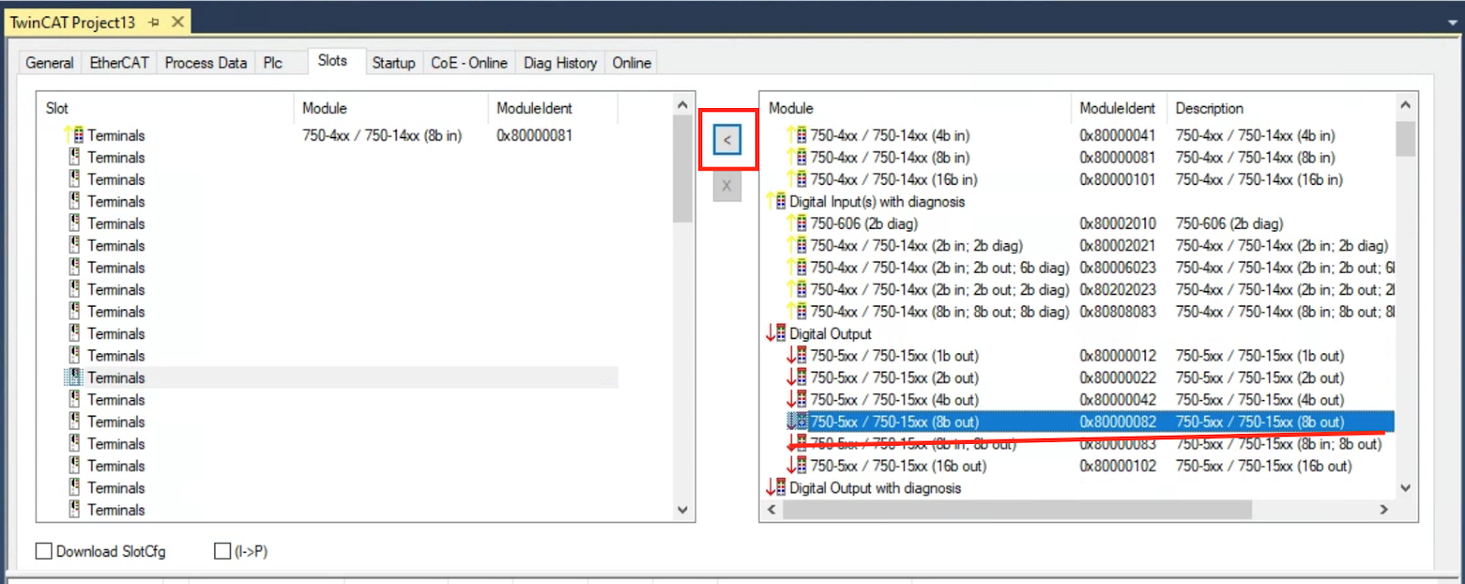
Task: Select module icon for (2b in; 2b out; 2b diag)
Action: (x=798, y=289)
